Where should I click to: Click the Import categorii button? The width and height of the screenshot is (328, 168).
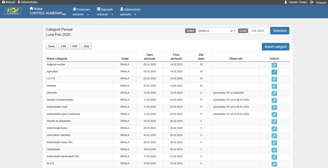275,47
